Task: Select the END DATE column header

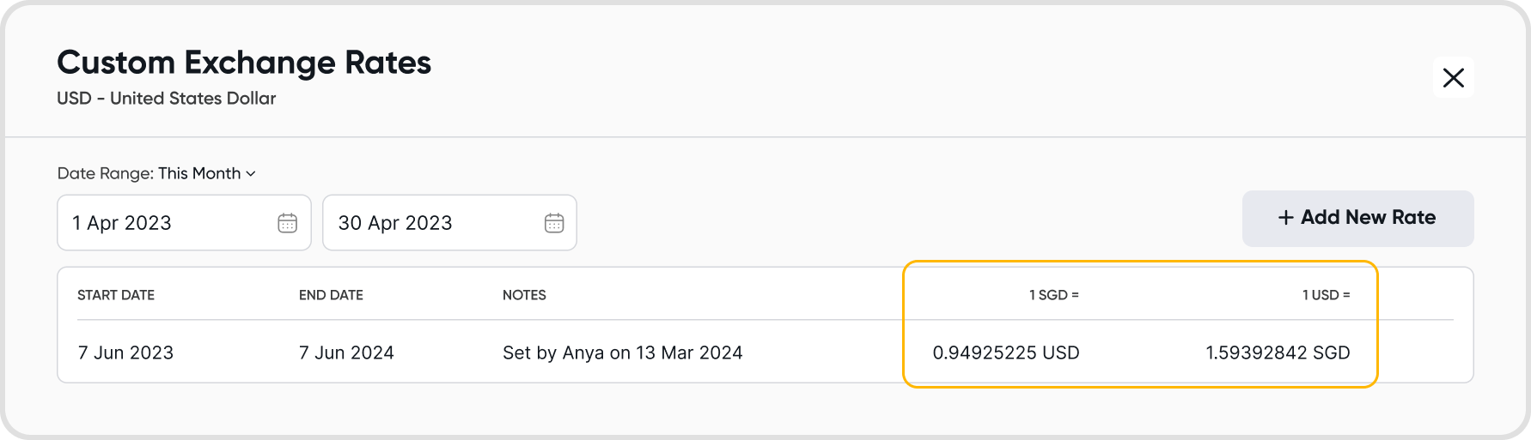Action: coord(331,295)
